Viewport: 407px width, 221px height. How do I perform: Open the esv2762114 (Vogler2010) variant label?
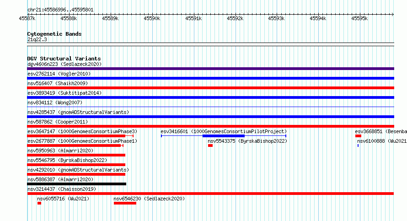coord(59,74)
